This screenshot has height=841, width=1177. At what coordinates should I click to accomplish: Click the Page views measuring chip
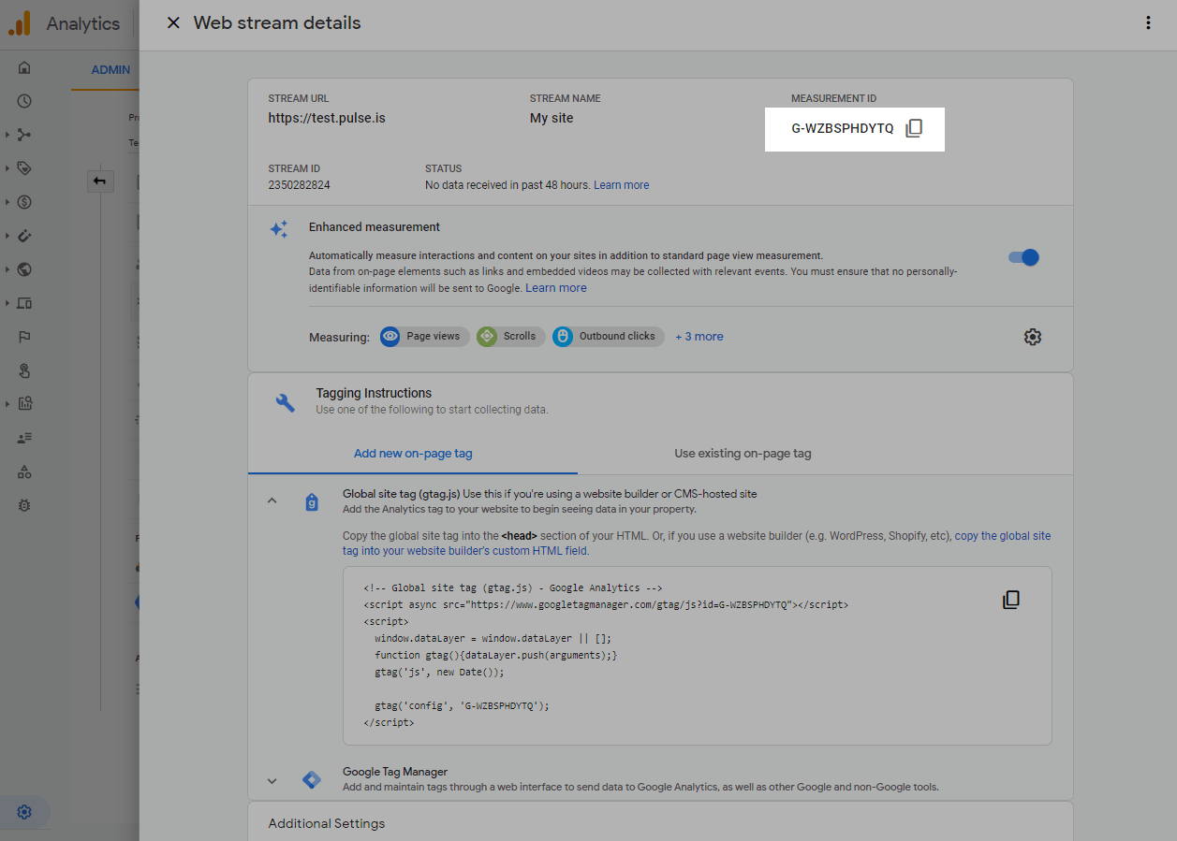point(424,337)
